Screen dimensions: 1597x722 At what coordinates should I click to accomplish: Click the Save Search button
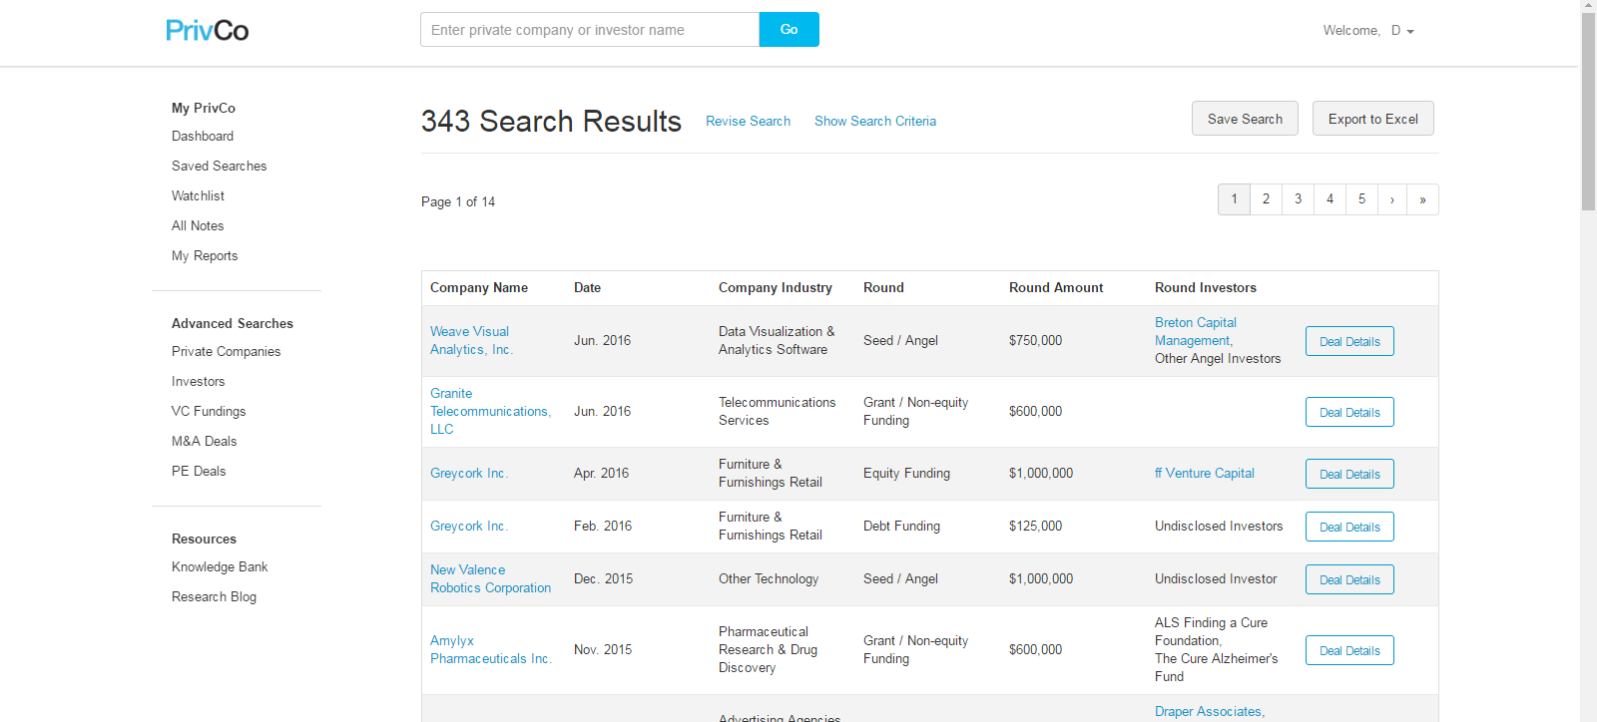point(1245,119)
